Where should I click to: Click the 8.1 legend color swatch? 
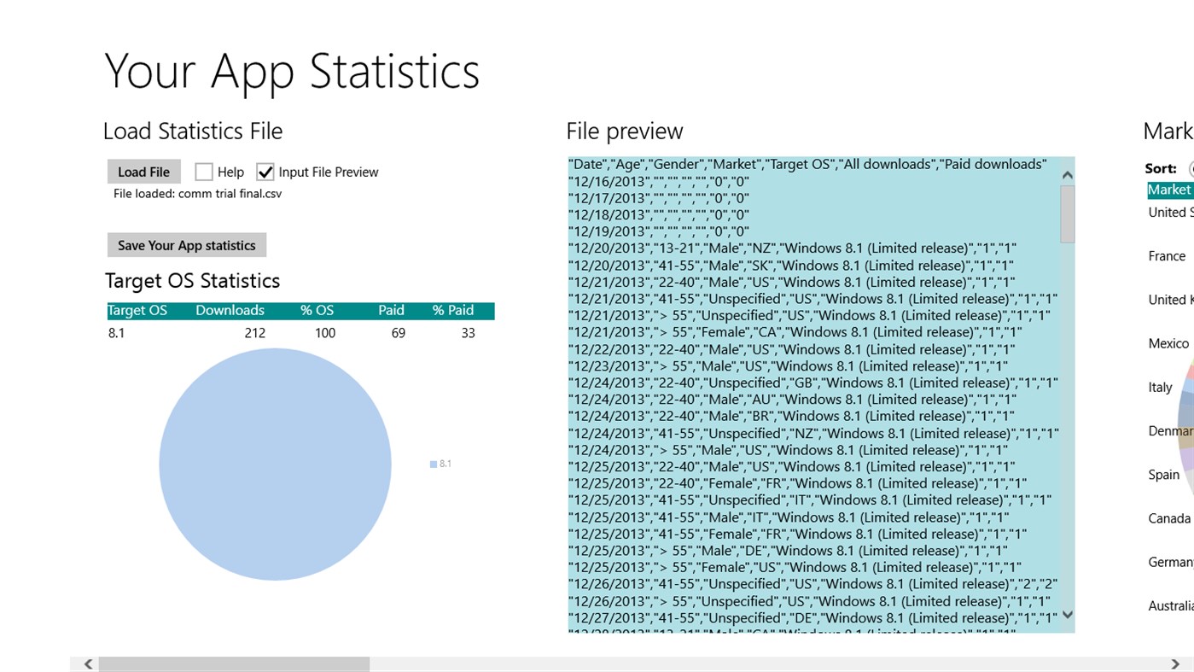[432, 464]
